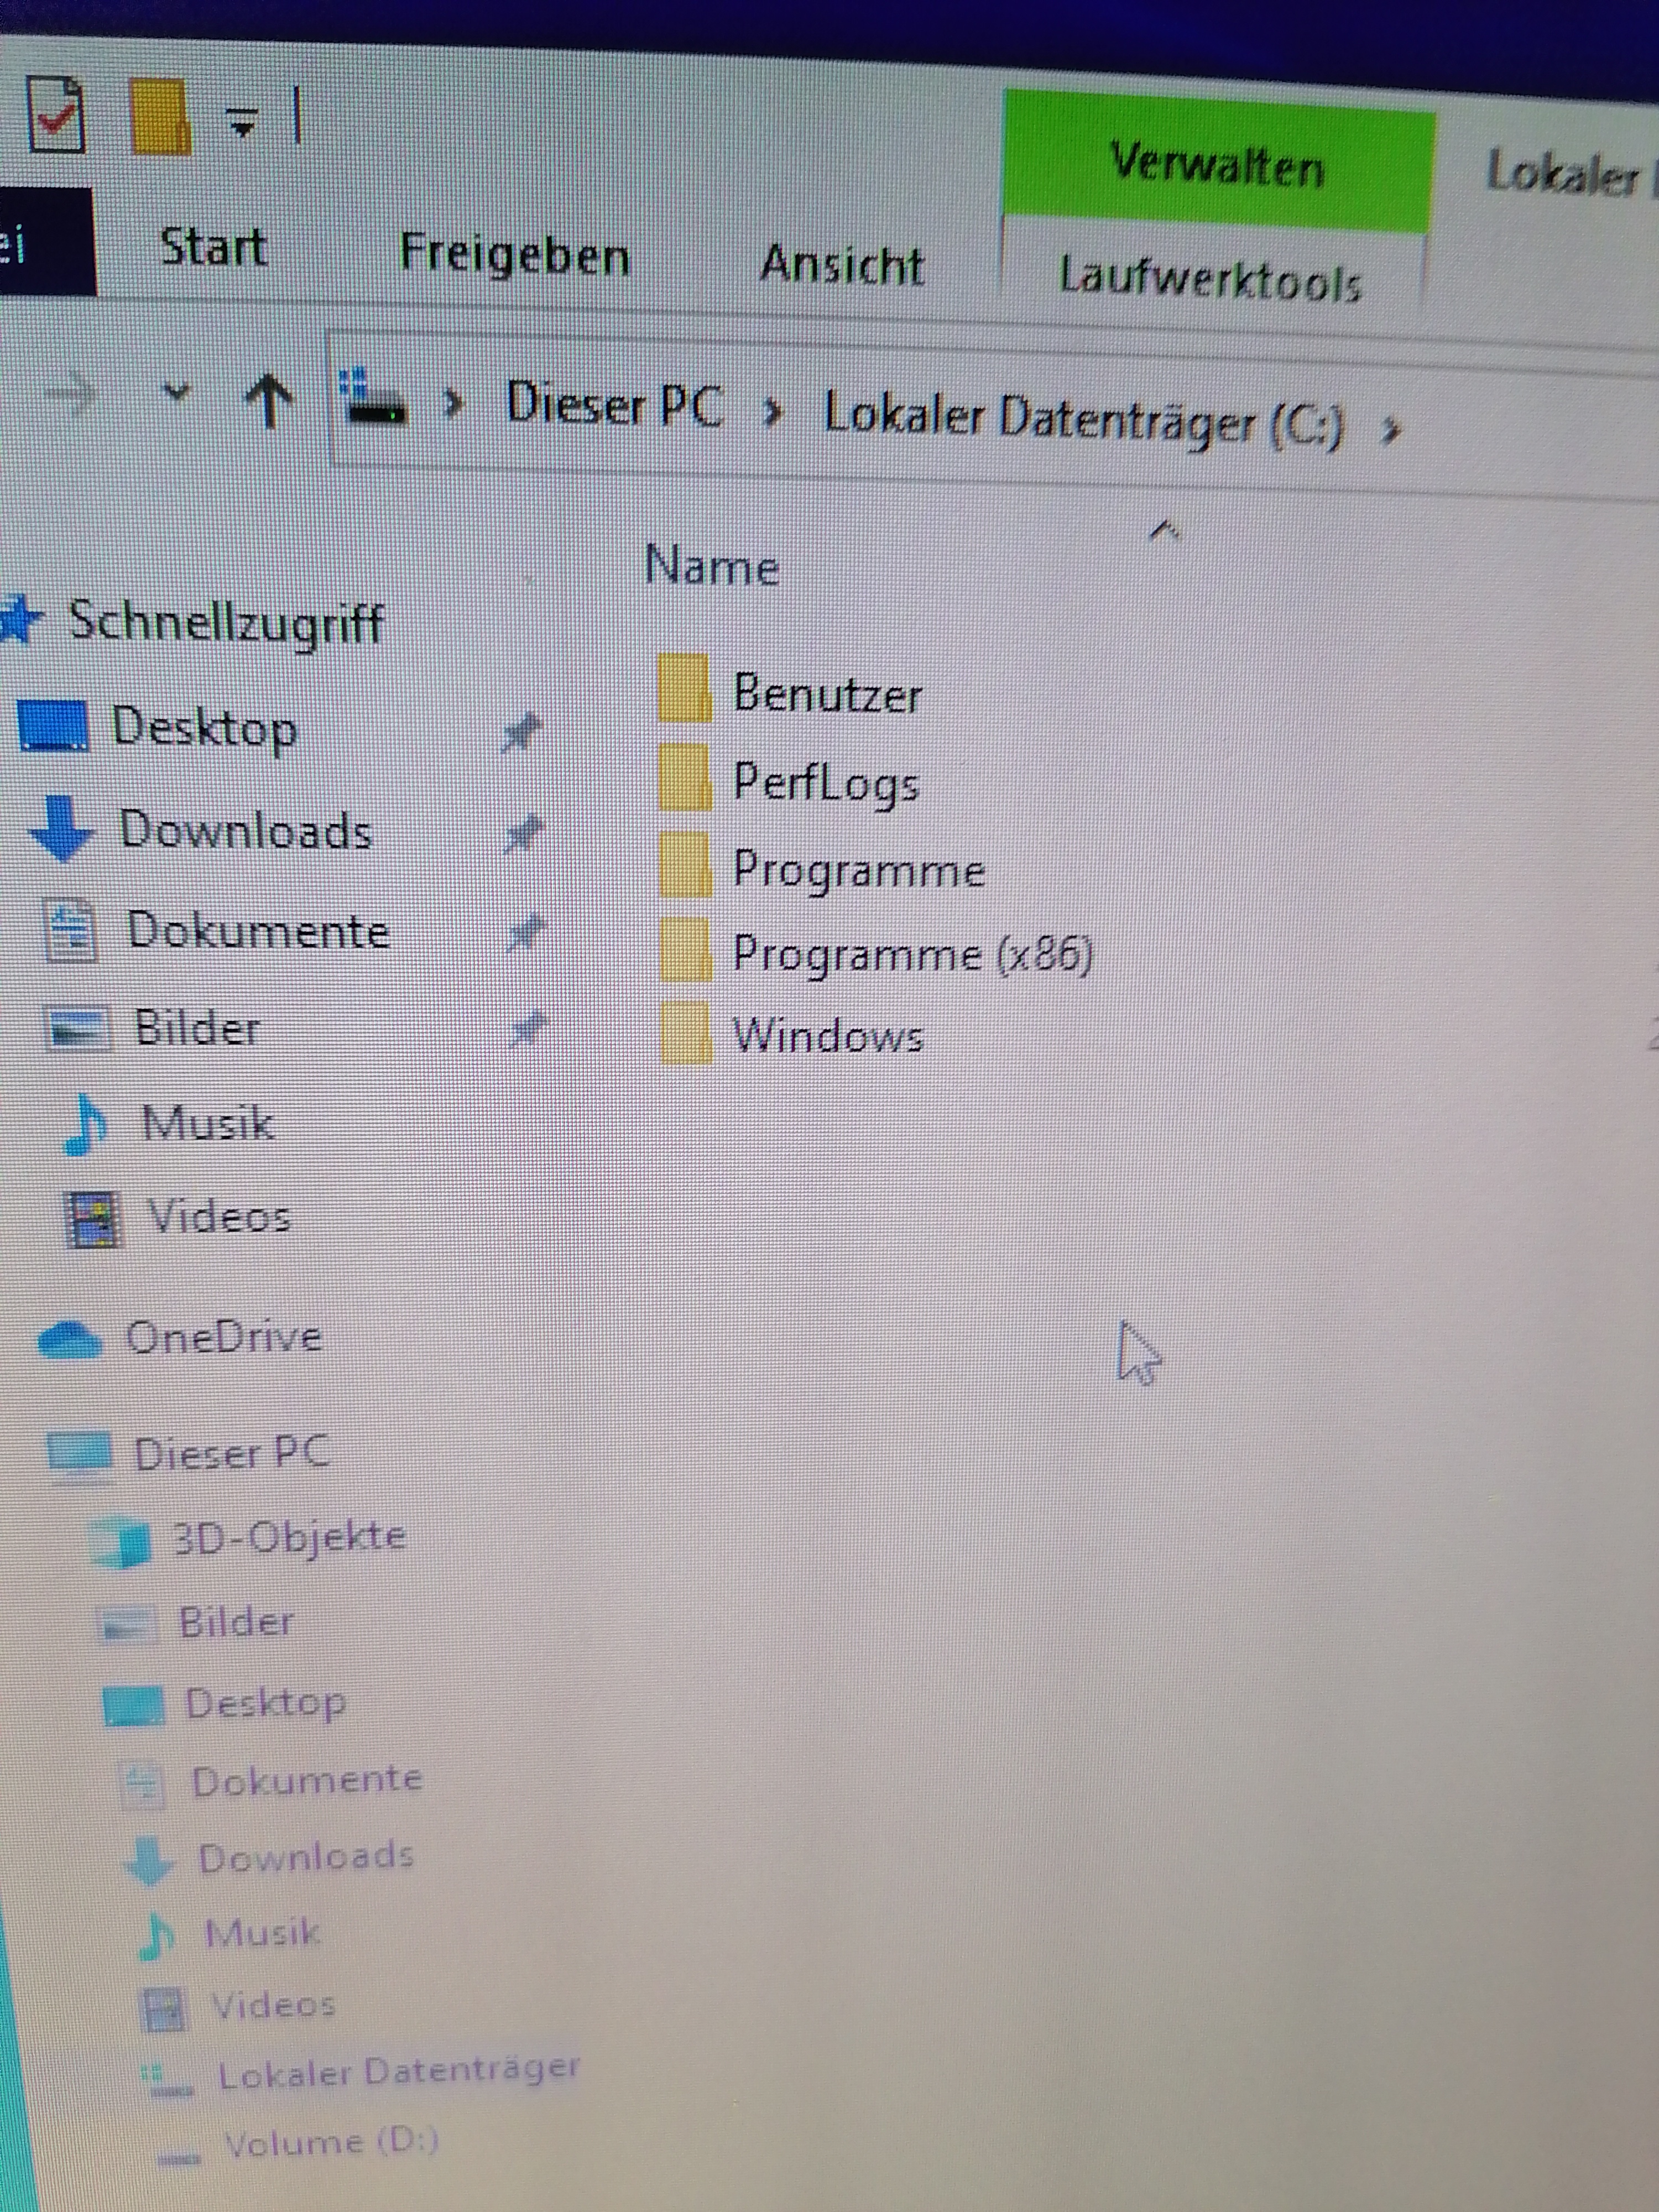Screen dimensions: 1659x2212
Task: Open Volume (D:) in navigation pane
Action: click(330, 2142)
